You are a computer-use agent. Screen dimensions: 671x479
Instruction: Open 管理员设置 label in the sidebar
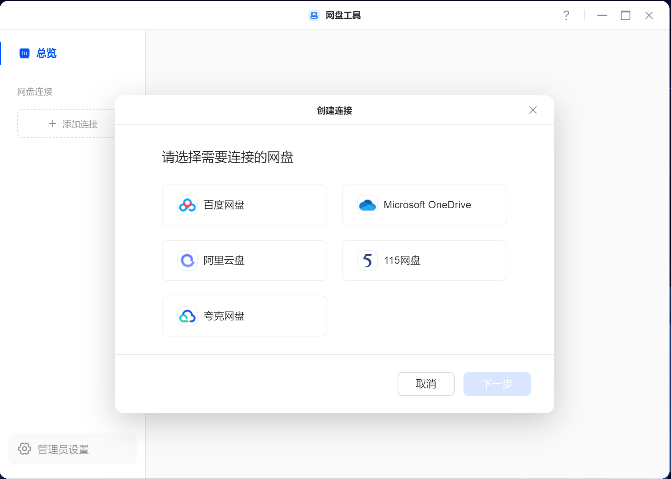(x=63, y=449)
